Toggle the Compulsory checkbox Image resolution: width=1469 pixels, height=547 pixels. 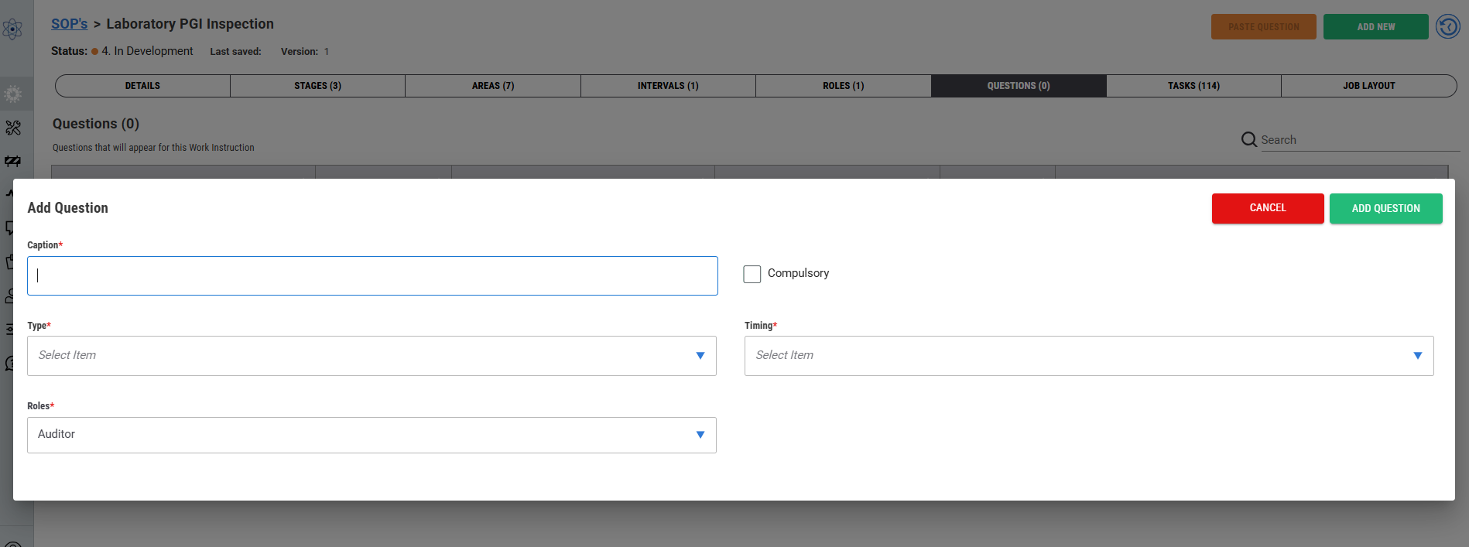[x=752, y=274]
